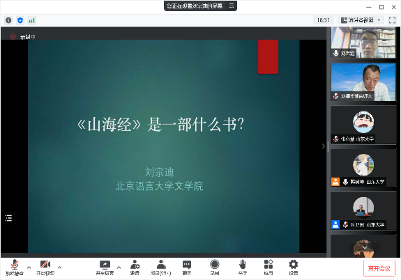This screenshot has height=280, width=401.
Task: Open the chat panel
Action: point(187,267)
